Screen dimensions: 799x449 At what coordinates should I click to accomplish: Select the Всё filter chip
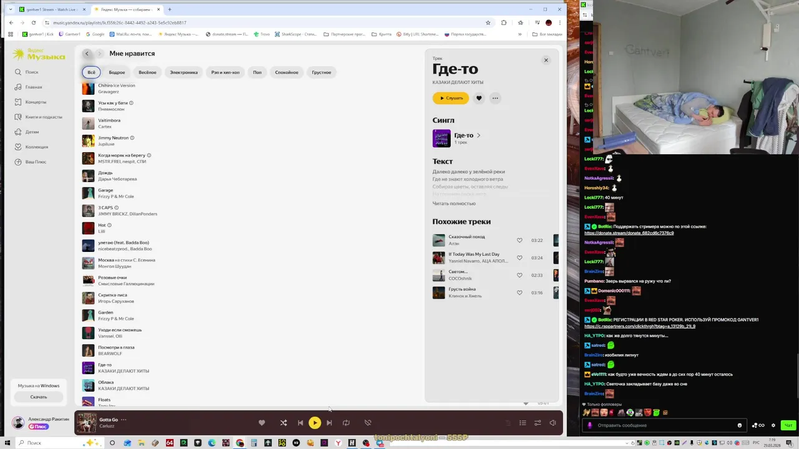(x=91, y=72)
